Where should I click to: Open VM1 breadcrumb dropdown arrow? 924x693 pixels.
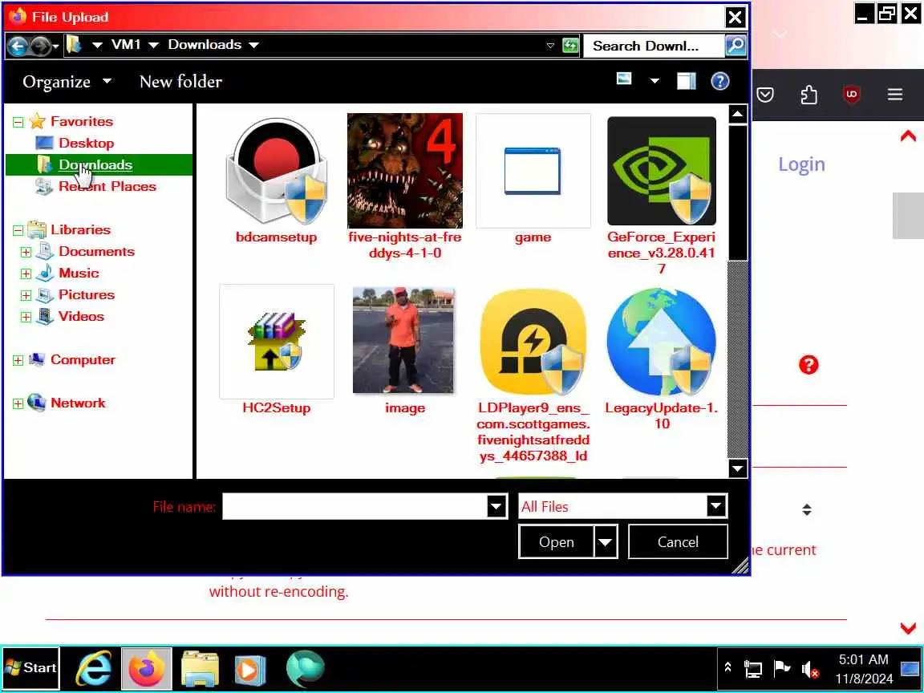tap(153, 46)
